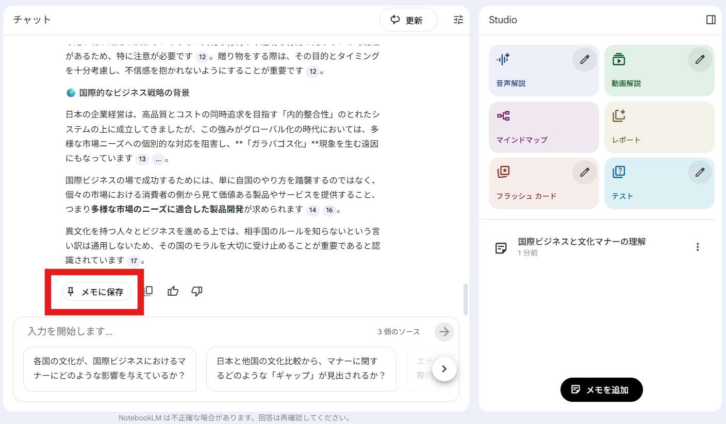Edit the テスト settings via its pencil icon
726x424 pixels.
tap(700, 172)
